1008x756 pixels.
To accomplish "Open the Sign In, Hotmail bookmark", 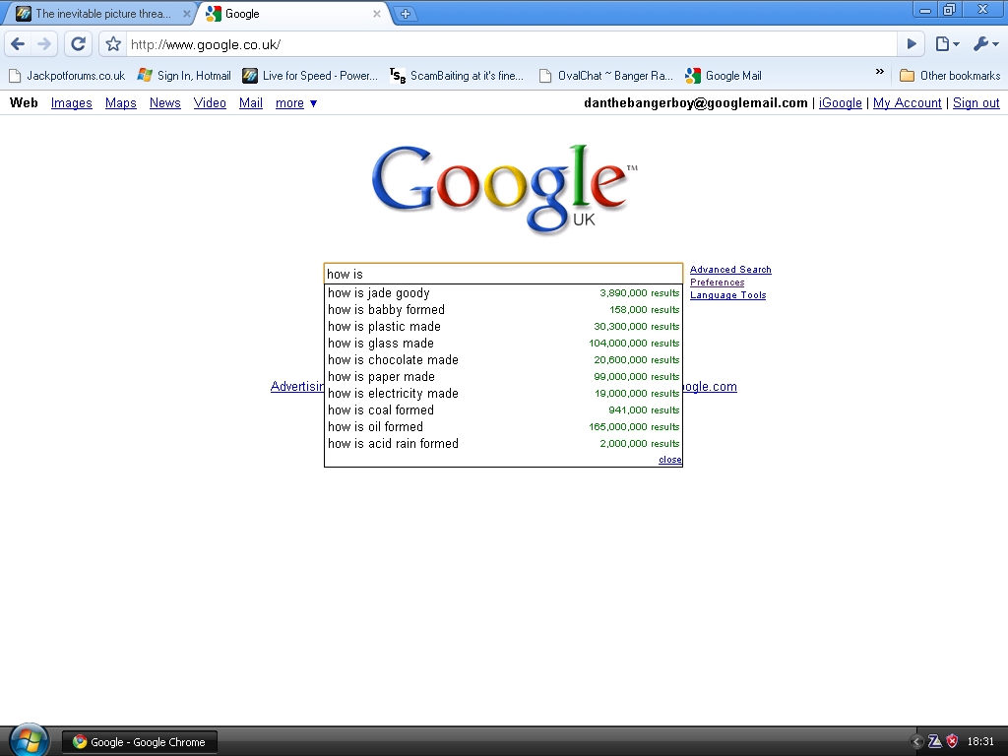I will 184,76.
